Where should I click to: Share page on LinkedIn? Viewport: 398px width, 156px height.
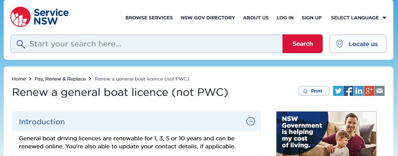(359, 91)
